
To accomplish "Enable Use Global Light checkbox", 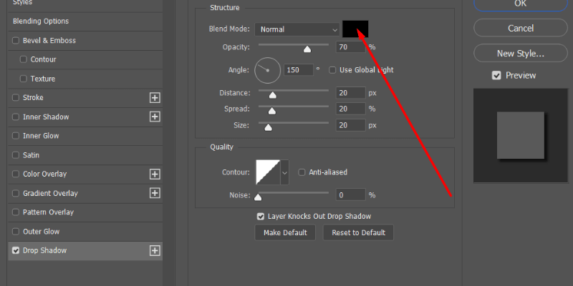I will [x=332, y=70].
